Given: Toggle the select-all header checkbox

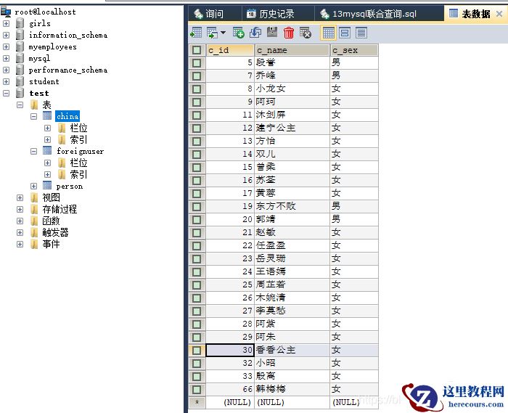Looking at the screenshot, I should (197, 50).
